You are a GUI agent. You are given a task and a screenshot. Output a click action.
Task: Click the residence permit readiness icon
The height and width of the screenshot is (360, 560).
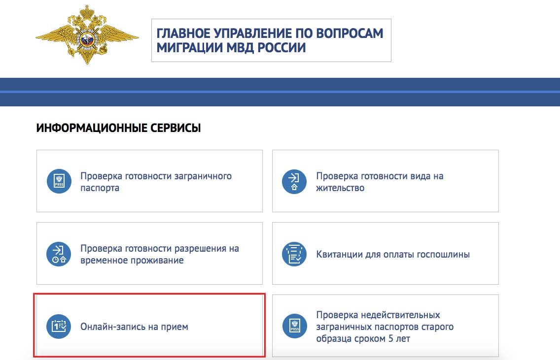[294, 182]
